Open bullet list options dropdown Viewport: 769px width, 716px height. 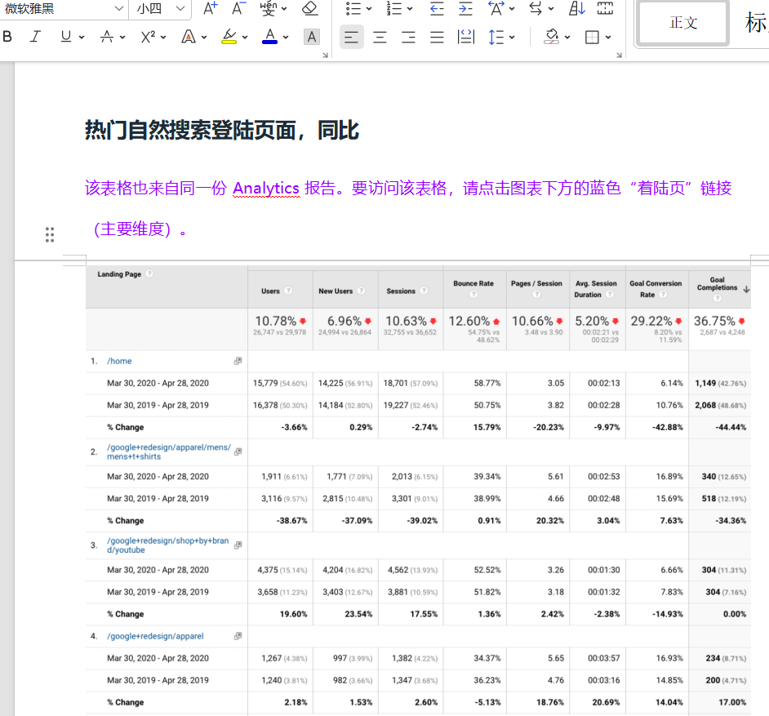(369, 9)
